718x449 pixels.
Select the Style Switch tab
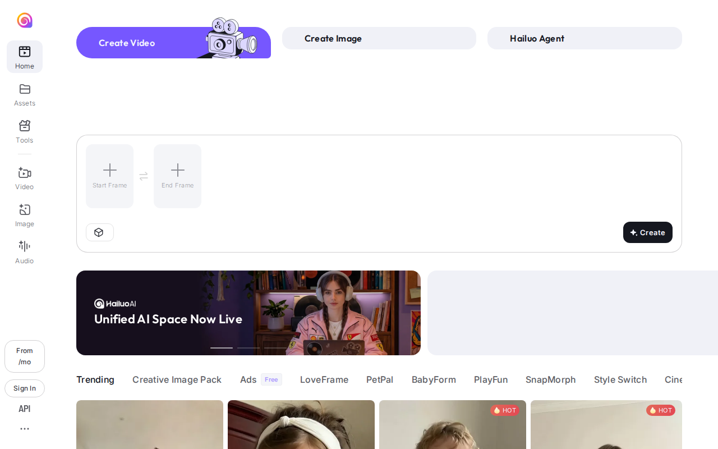(x=620, y=379)
